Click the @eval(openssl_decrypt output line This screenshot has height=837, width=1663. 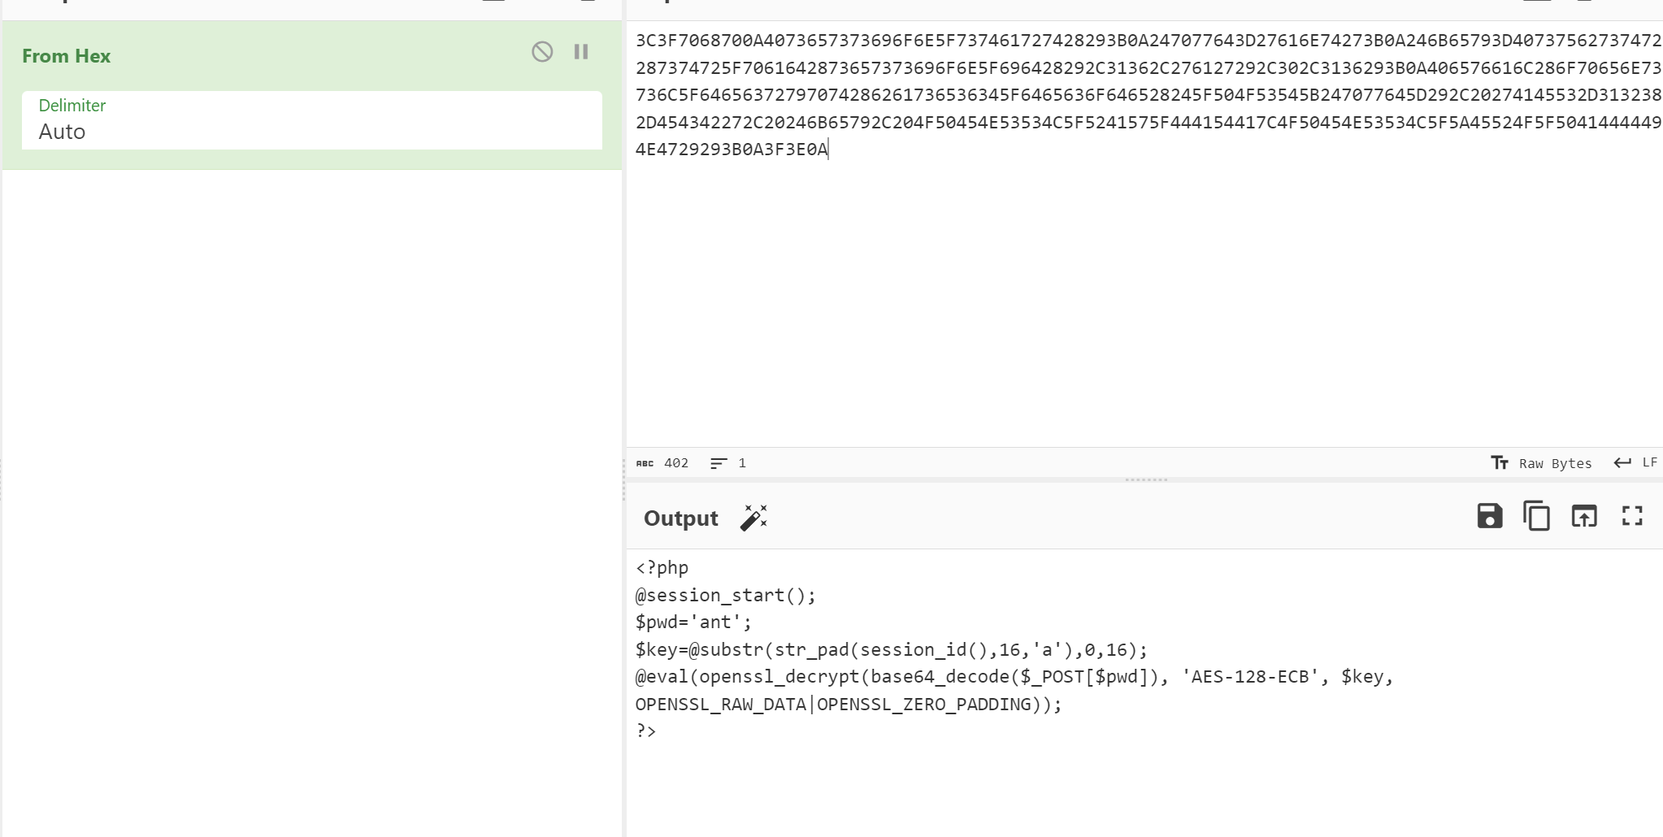point(1014,677)
